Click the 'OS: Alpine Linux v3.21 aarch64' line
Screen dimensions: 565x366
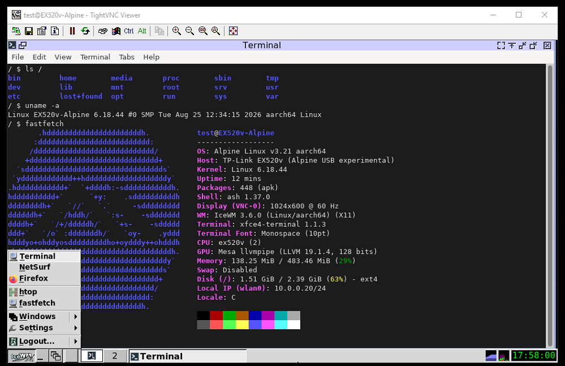(x=261, y=151)
